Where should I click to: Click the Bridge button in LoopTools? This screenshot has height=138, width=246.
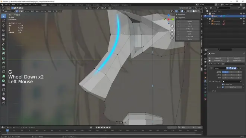pyautogui.click(x=189, y=21)
